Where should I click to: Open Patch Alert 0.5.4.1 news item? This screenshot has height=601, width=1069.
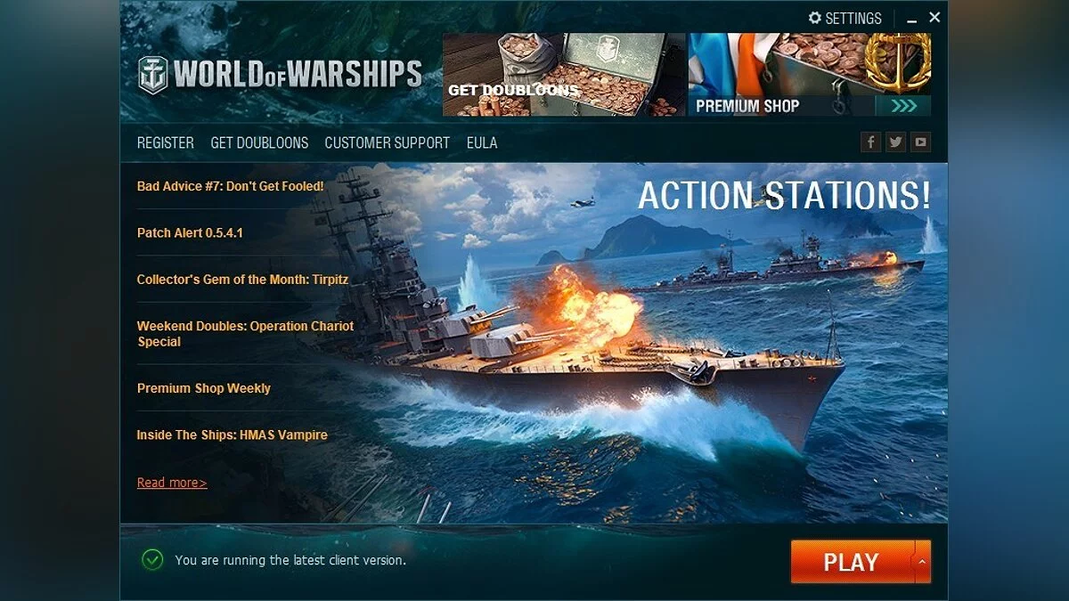(x=190, y=232)
